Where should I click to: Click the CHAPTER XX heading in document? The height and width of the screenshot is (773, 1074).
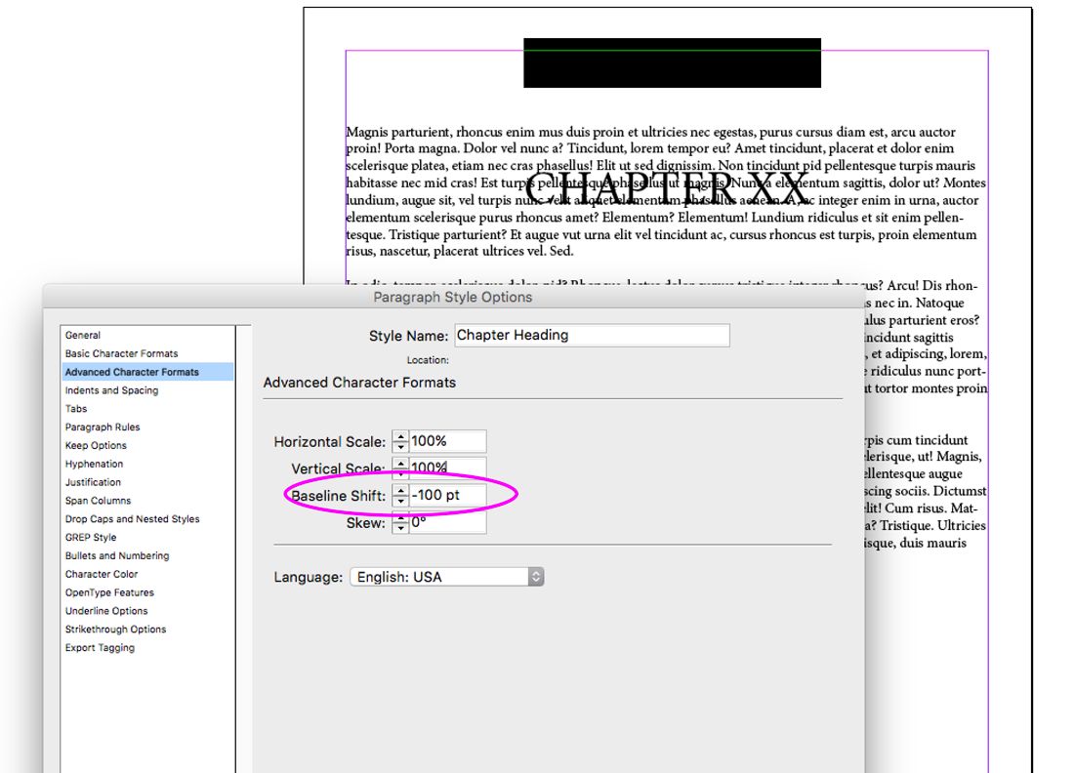coord(667,187)
